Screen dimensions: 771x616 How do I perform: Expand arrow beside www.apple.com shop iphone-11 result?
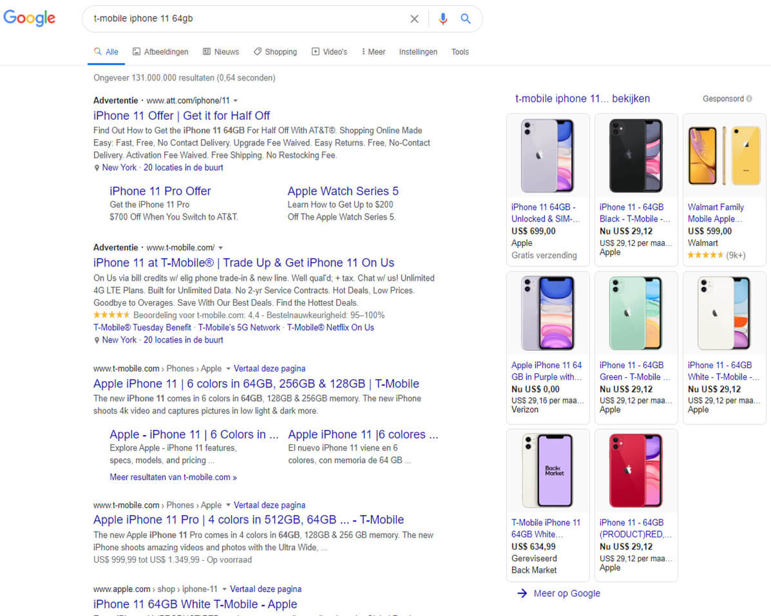tap(224, 589)
